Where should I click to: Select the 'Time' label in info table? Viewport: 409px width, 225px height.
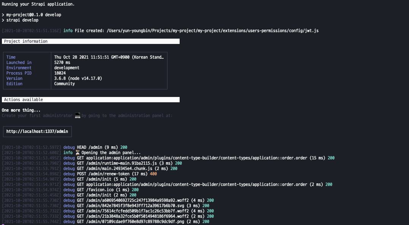pyautogui.click(x=11, y=57)
